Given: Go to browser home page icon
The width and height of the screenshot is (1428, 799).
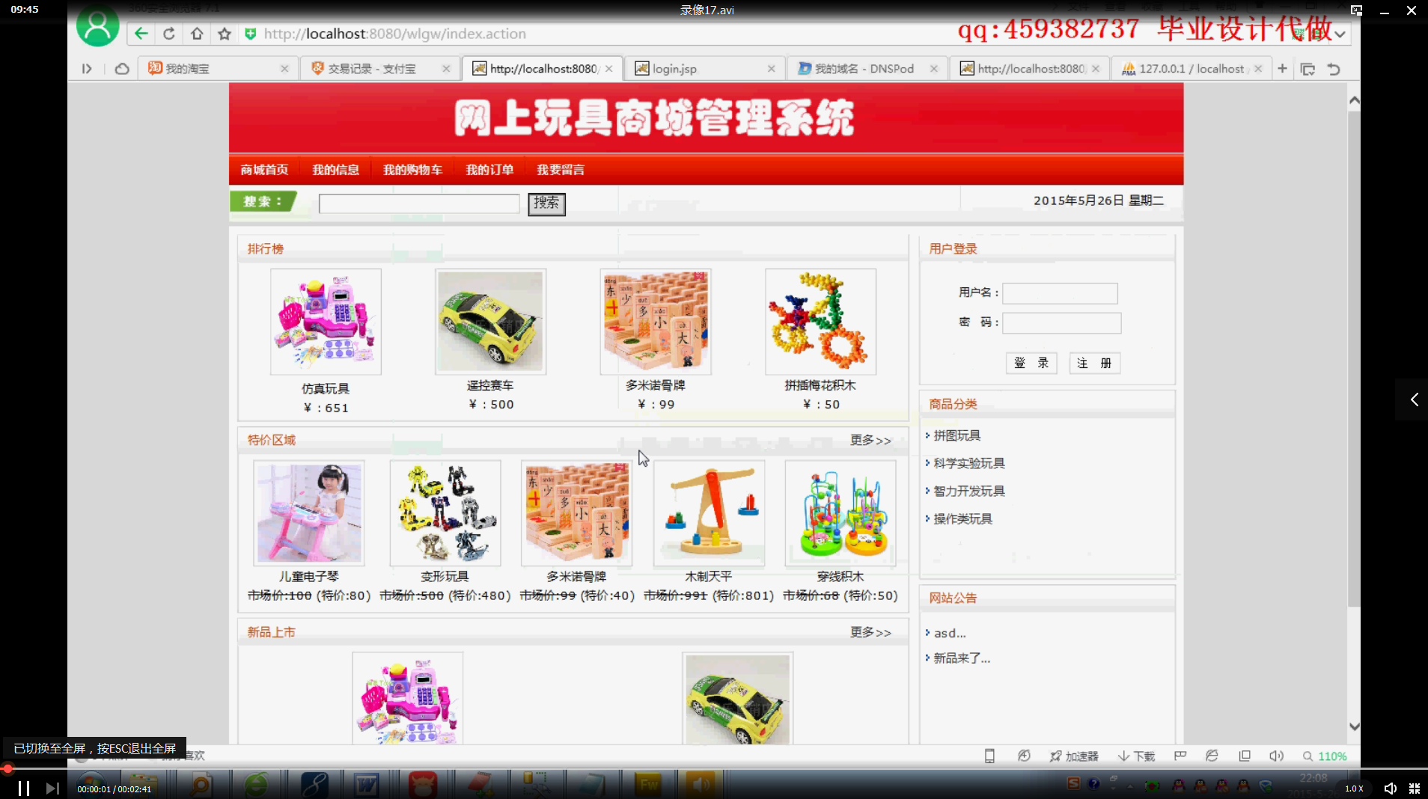Looking at the screenshot, I should click(197, 34).
